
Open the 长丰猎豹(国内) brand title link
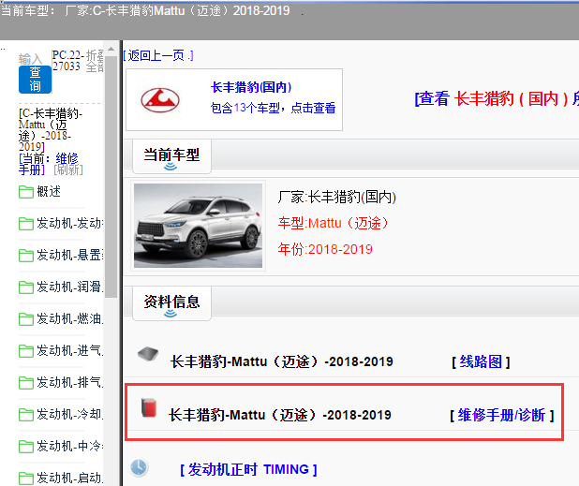pos(251,87)
